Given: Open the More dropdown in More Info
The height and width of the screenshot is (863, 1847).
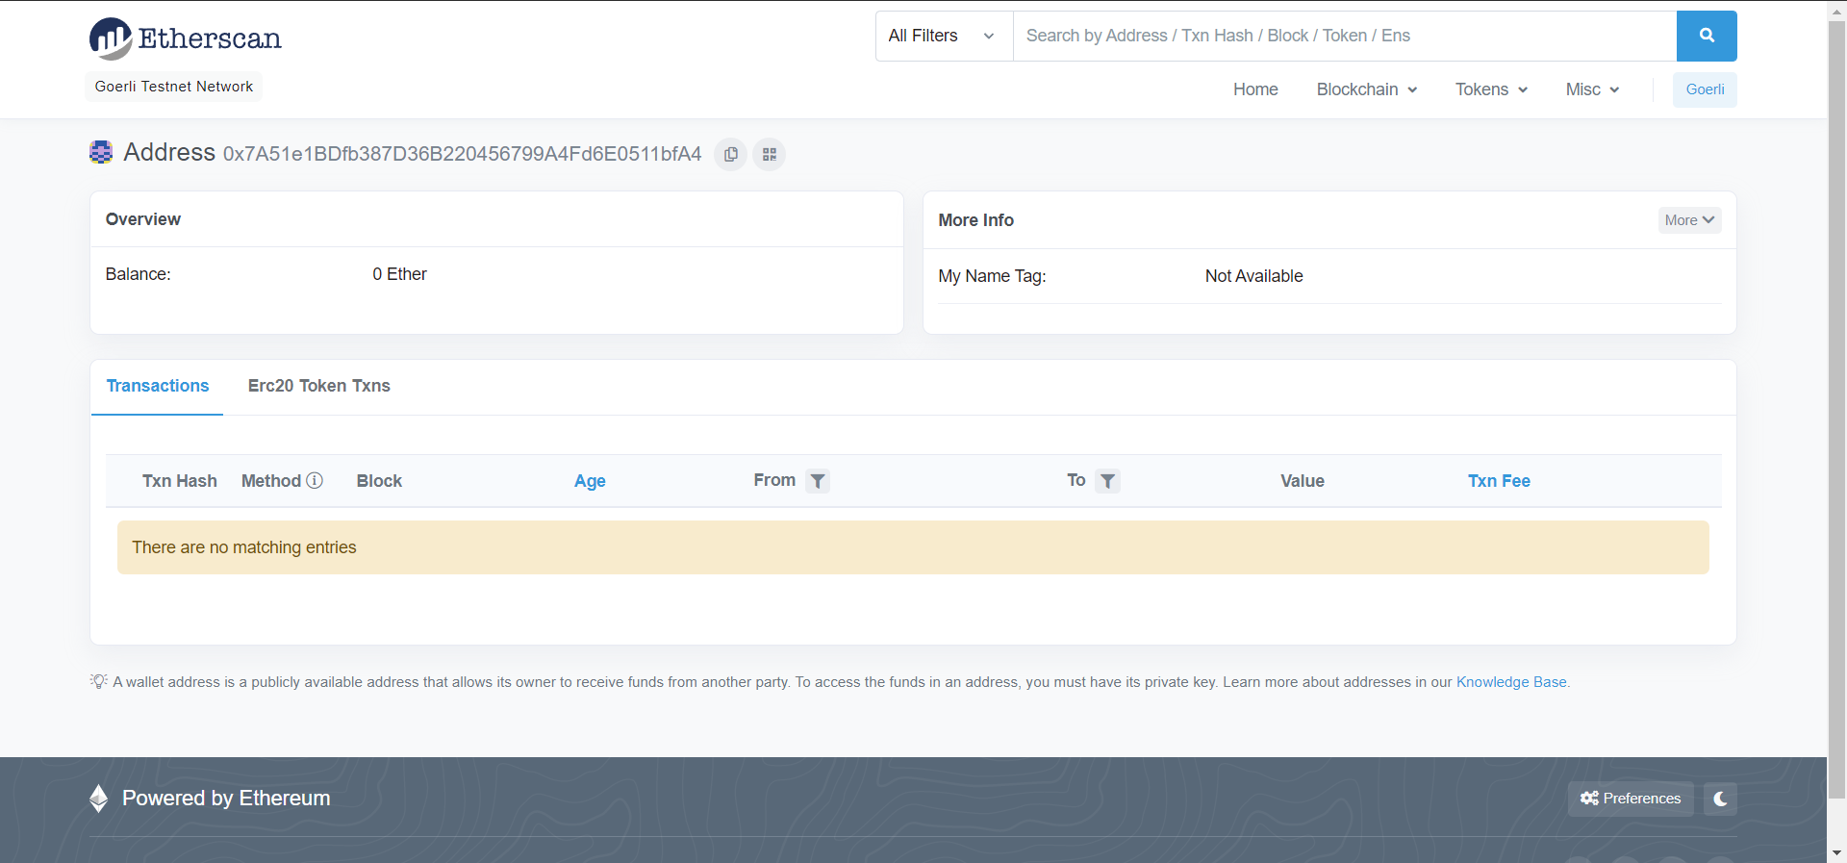Looking at the screenshot, I should point(1689,220).
